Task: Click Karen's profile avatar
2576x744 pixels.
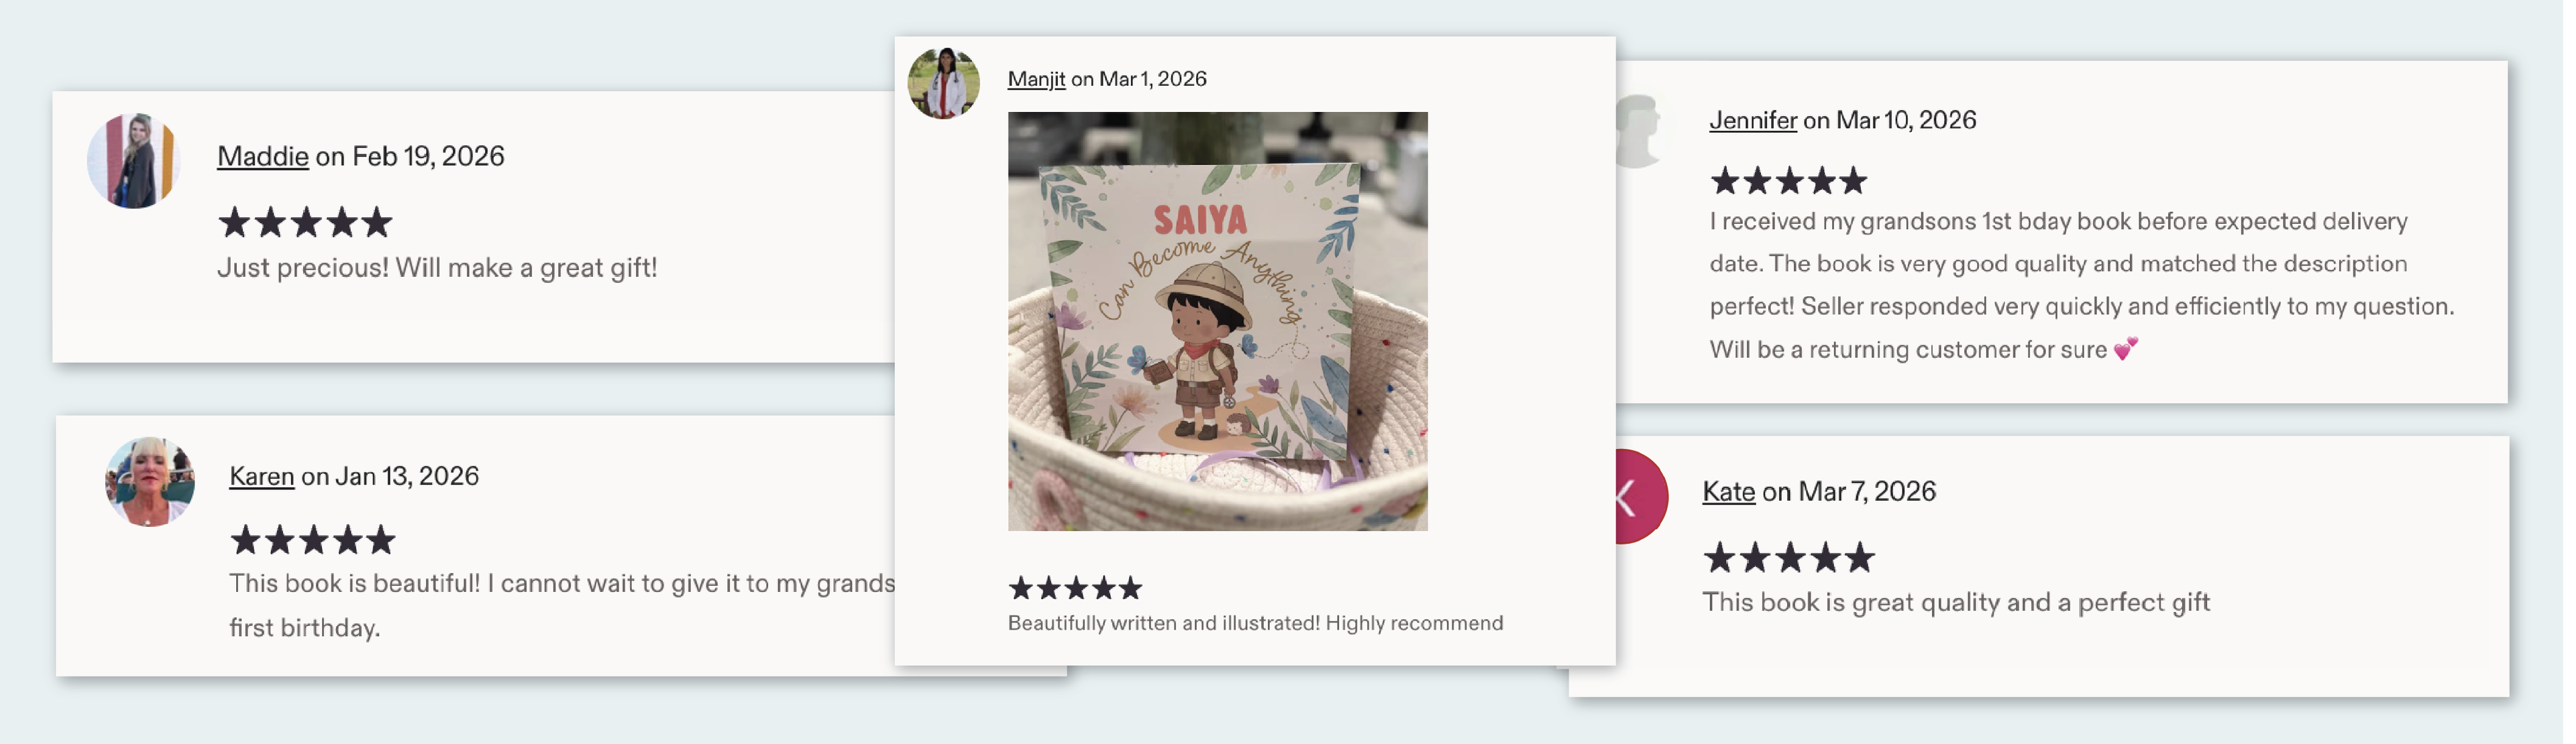Action: click(x=150, y=481)
